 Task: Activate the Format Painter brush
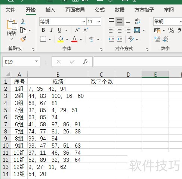(23, 39)
